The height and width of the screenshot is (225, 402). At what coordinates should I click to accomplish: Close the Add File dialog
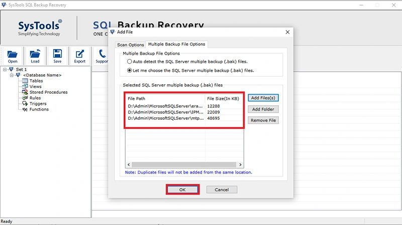tap(287, 32)
